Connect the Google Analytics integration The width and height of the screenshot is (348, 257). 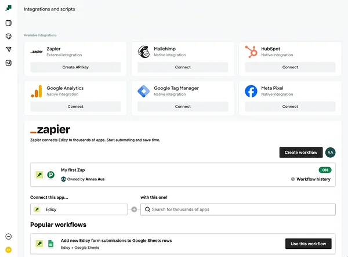point(75,107)
